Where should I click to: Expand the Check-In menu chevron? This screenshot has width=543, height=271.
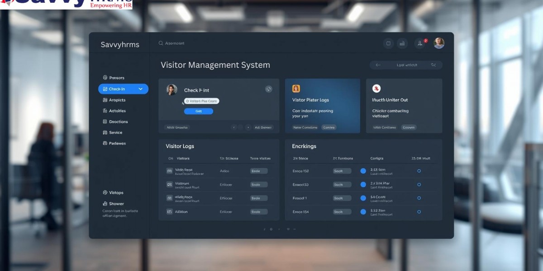pyautogui.click(x=140, y=89)
